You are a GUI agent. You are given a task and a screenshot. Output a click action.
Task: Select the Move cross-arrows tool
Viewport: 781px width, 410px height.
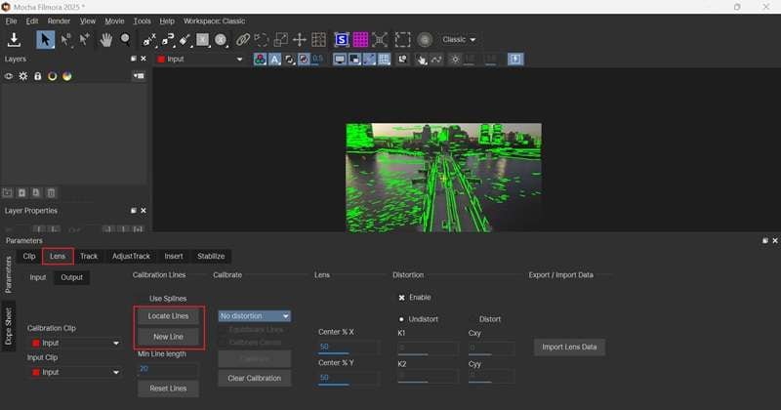pos(300,39)
